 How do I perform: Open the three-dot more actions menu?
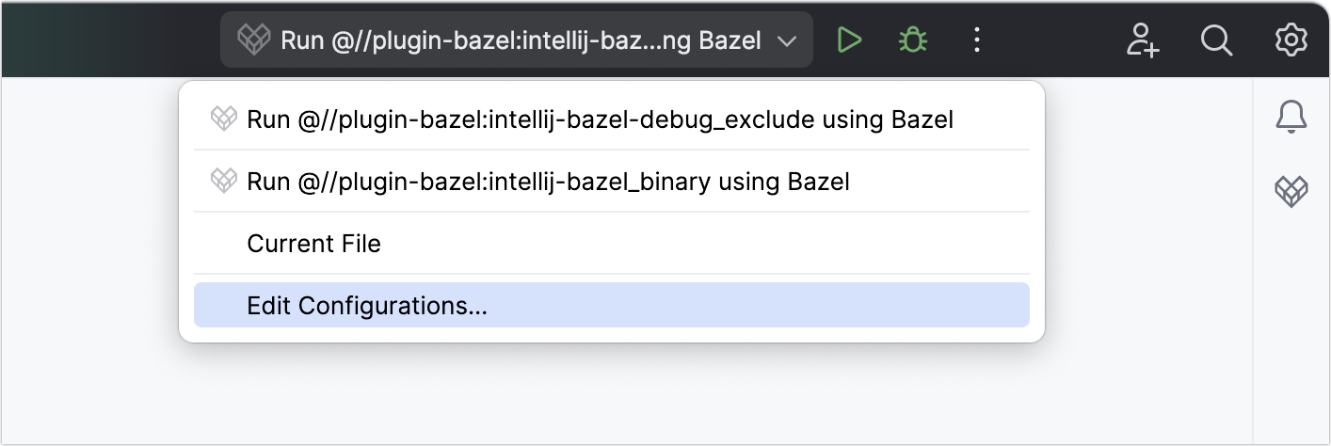click(x=977, y=40)
